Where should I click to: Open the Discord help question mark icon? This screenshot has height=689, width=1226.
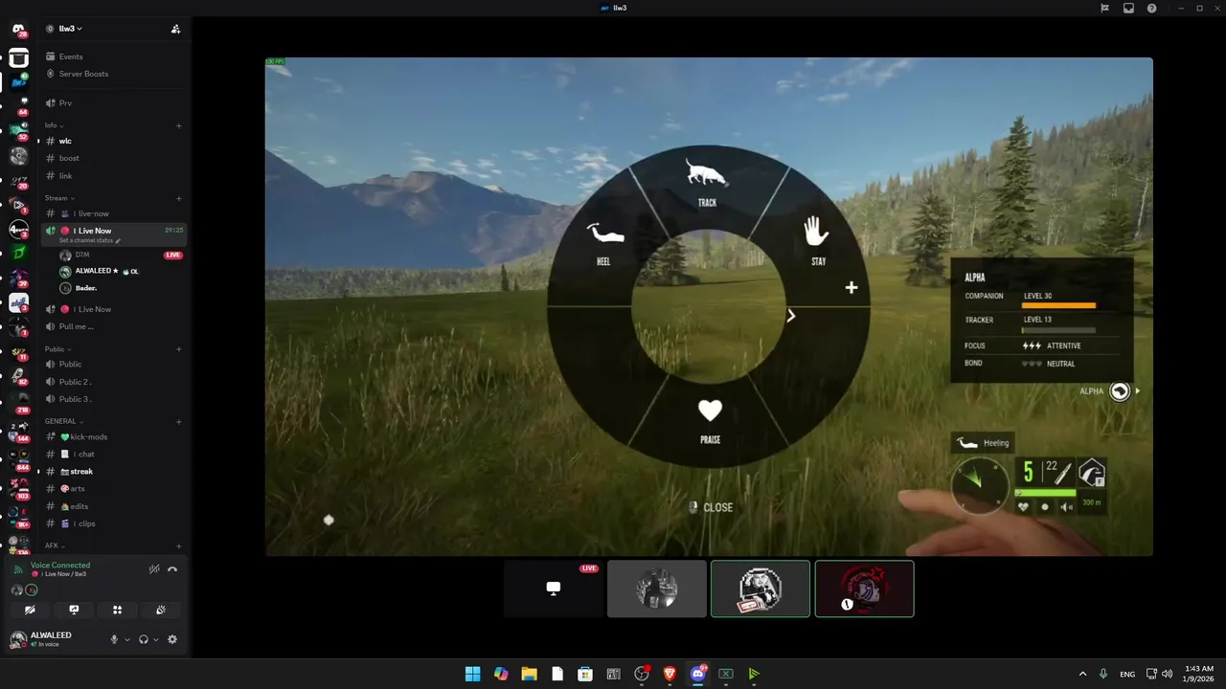click(x=1151, y=8)
